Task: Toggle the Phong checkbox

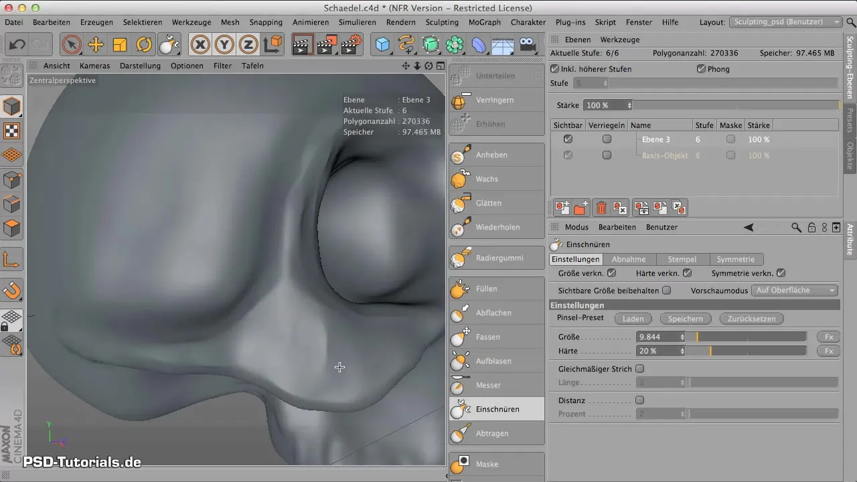Action: click(x=701, y=69)
